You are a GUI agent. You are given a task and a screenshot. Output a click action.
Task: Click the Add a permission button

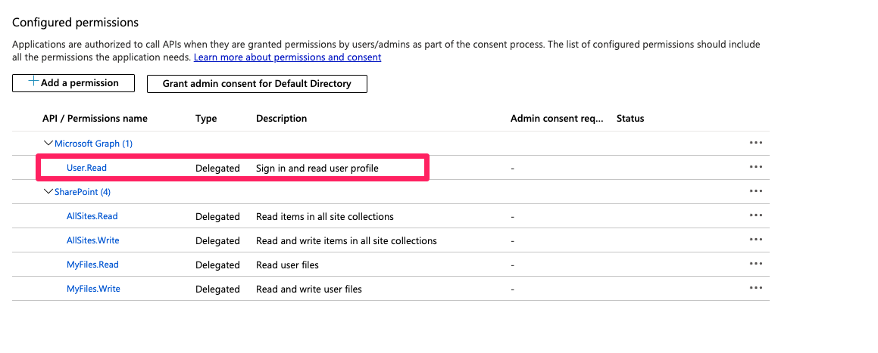point(73,82)
